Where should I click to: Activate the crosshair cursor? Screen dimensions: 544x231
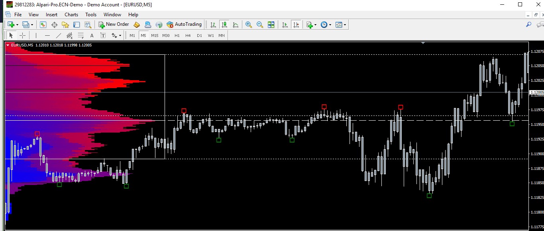(23, 35)
